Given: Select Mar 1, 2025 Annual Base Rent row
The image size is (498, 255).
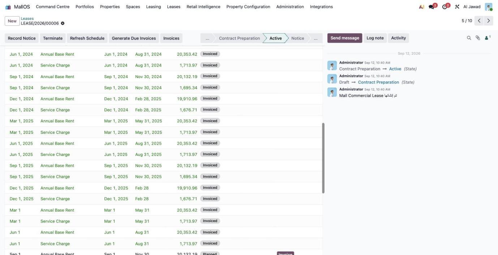Looking at the screenshot, I should click(163, 121).
